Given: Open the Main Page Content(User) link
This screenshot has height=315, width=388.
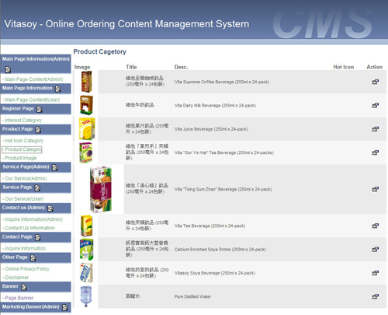Looking at the screenshot, I should 33,100.
